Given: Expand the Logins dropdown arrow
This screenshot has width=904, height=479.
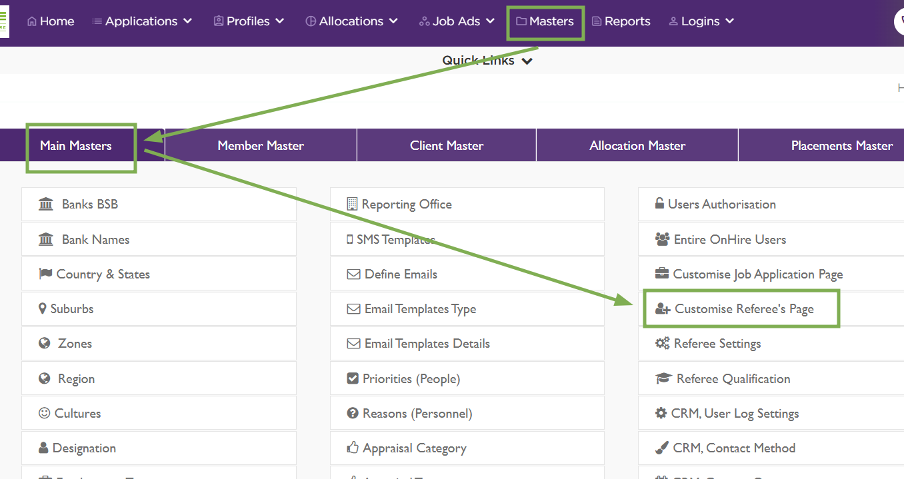Looking at the screenshot, I should (729, 21).
